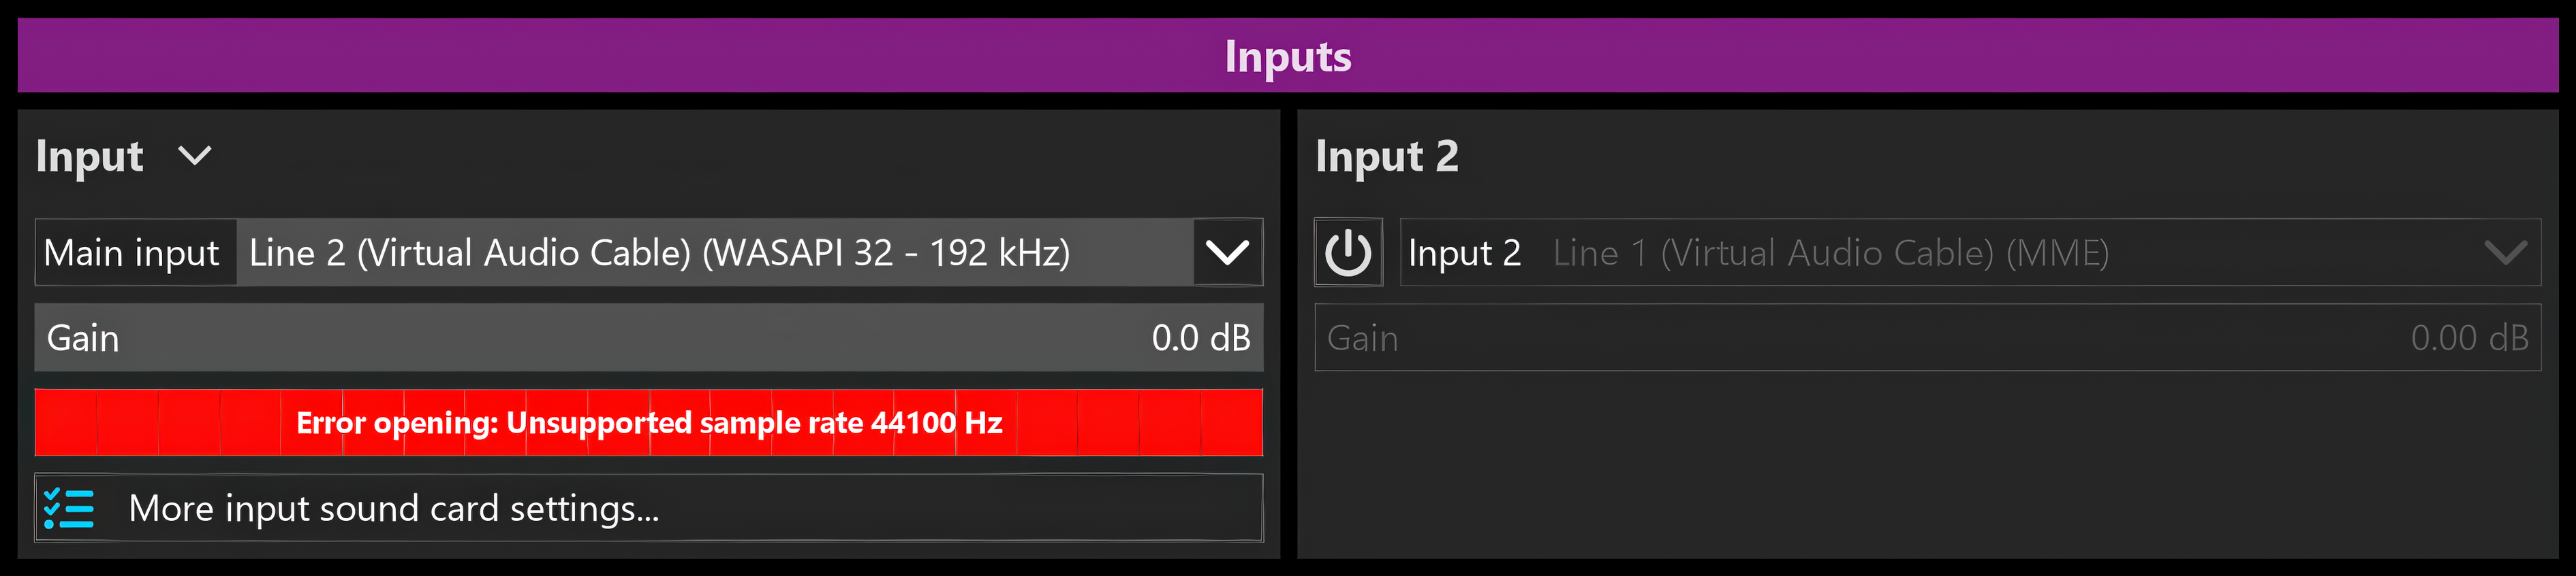The image size is (2576, 576).
Task: Click the Unsupported sample rate error bar
Action: pyautogui.click(x=649, y=423)
